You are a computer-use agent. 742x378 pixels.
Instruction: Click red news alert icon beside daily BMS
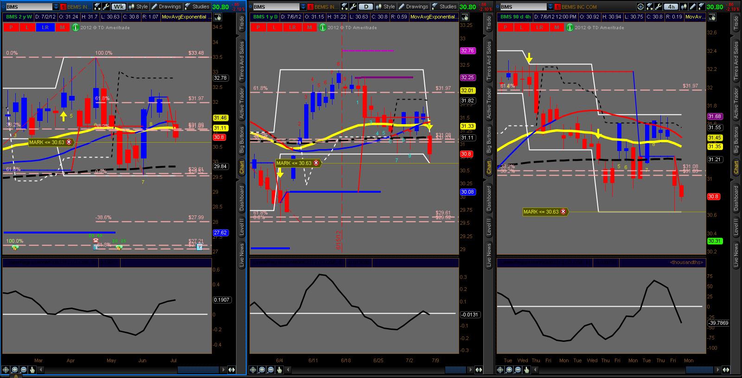[310, 6]
